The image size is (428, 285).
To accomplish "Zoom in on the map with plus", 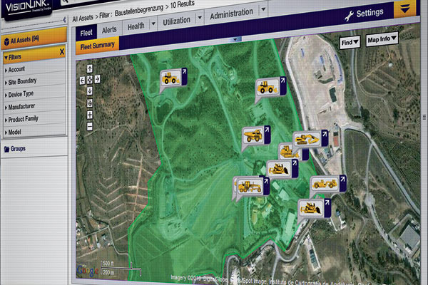I will [90, 115].
